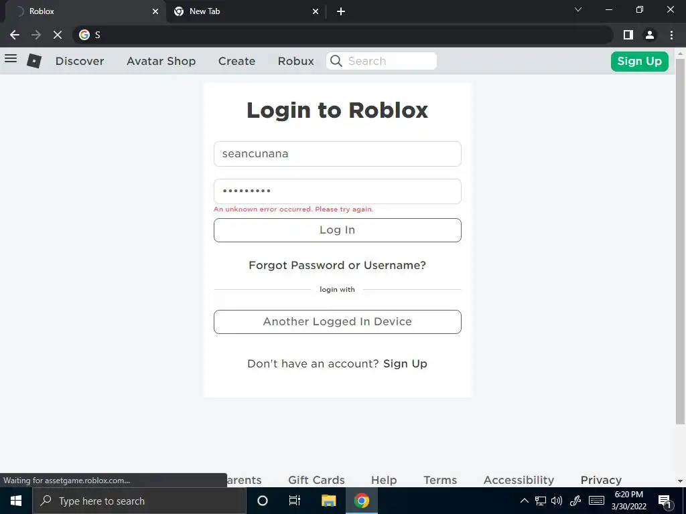The image size is (686, 514).
Task: Click the scrollbar down arrow
Action: coord(680,481)
